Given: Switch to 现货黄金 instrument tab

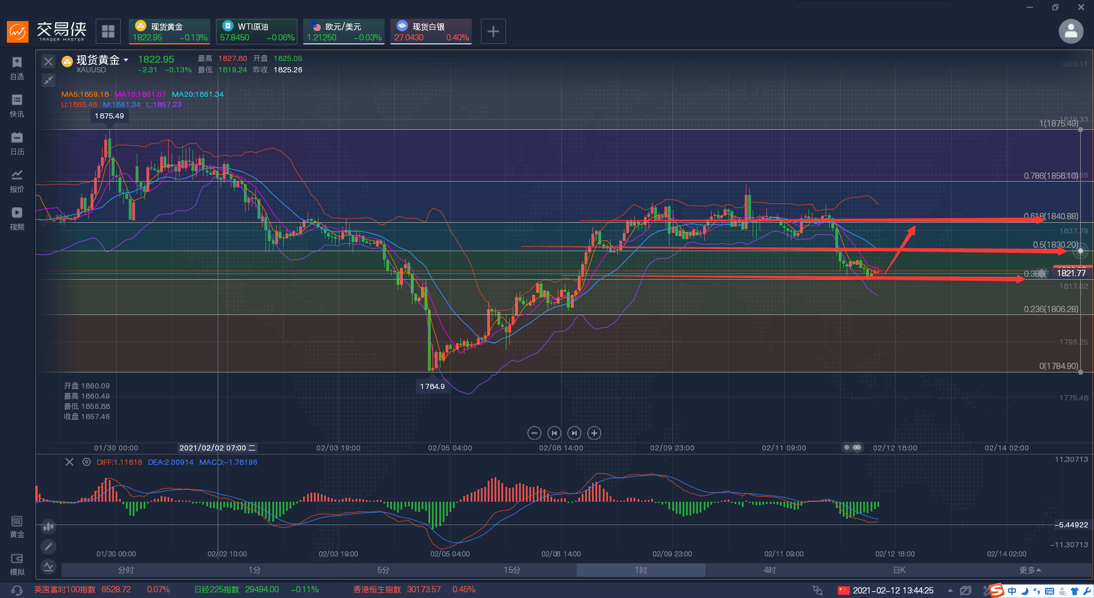Looking at the screenshot, I should point(169,31).
